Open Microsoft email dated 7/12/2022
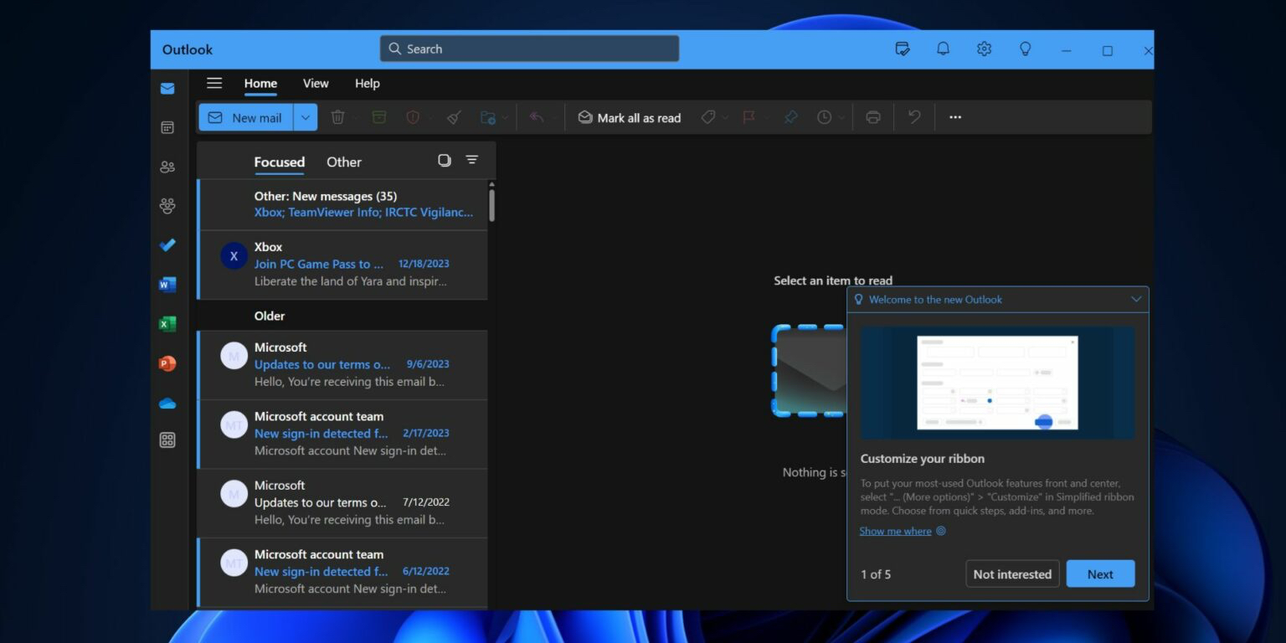Screen dimensions: 1286x643 [342, 503]
